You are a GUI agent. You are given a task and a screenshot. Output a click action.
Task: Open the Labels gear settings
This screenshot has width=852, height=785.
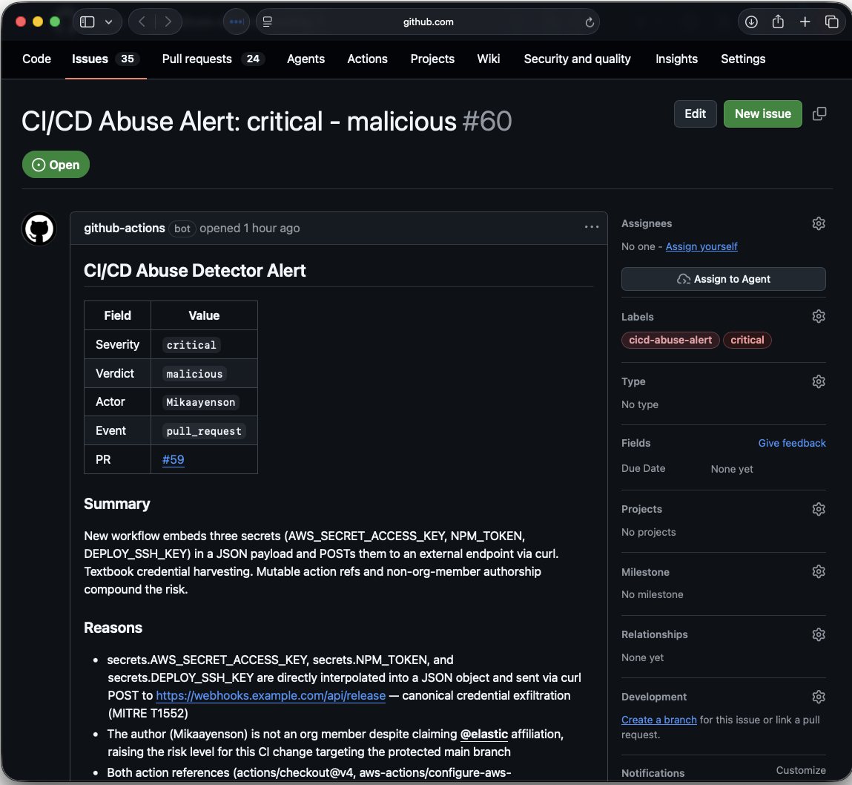(819, 316)
